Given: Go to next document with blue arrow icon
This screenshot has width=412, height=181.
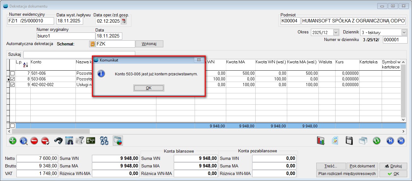Looking at the screenshot, I should [401, 141].
